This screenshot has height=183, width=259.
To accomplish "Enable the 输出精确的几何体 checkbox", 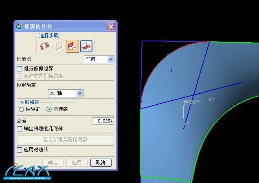I will click(x=19, y=129).
